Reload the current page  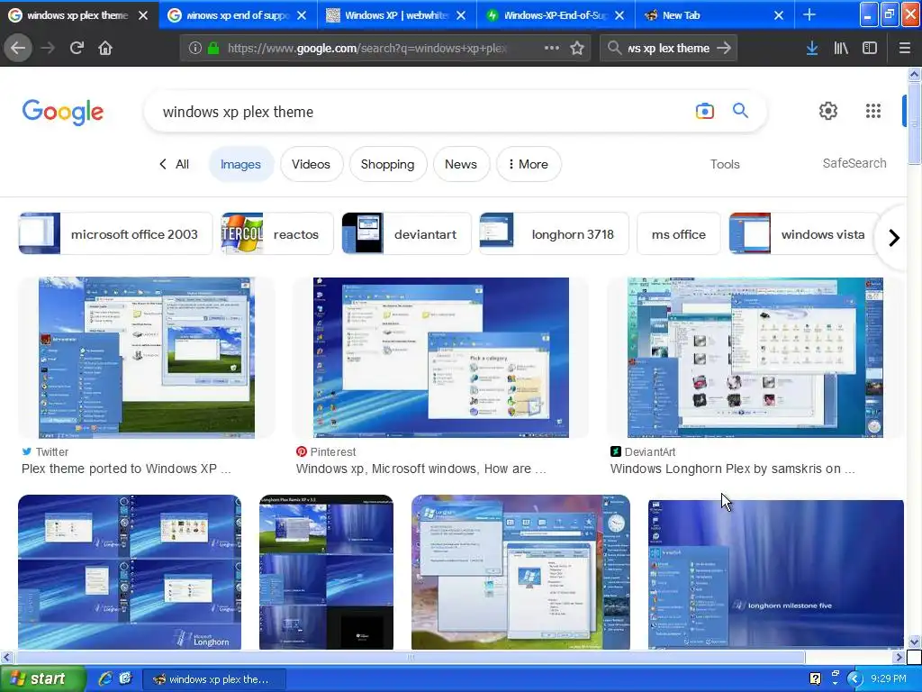coord(77,49)
